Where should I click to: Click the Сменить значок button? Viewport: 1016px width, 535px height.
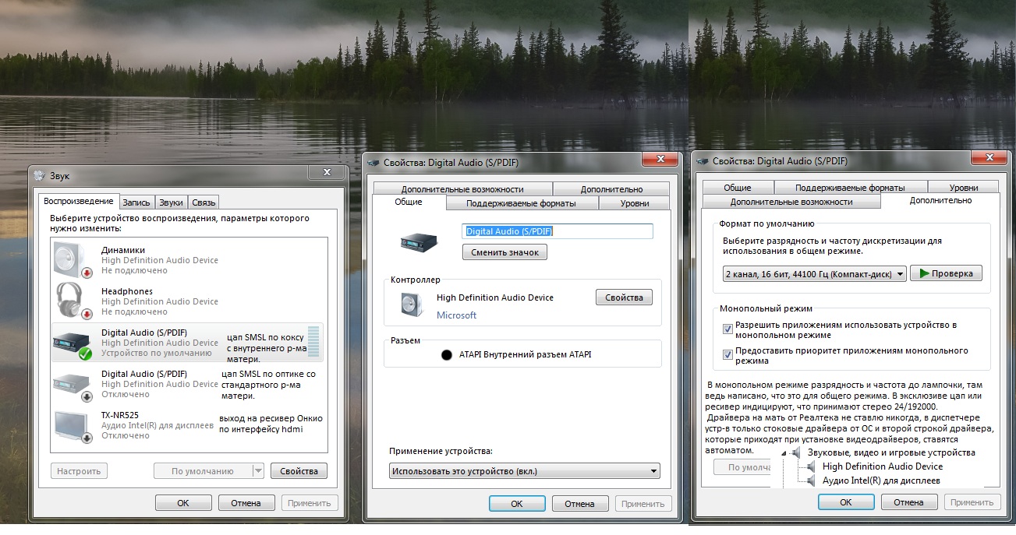pos(504,252)
